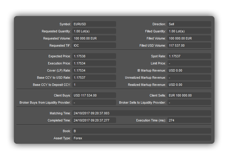
Task: Click the Execution Price value field
Action: (94, 63)
